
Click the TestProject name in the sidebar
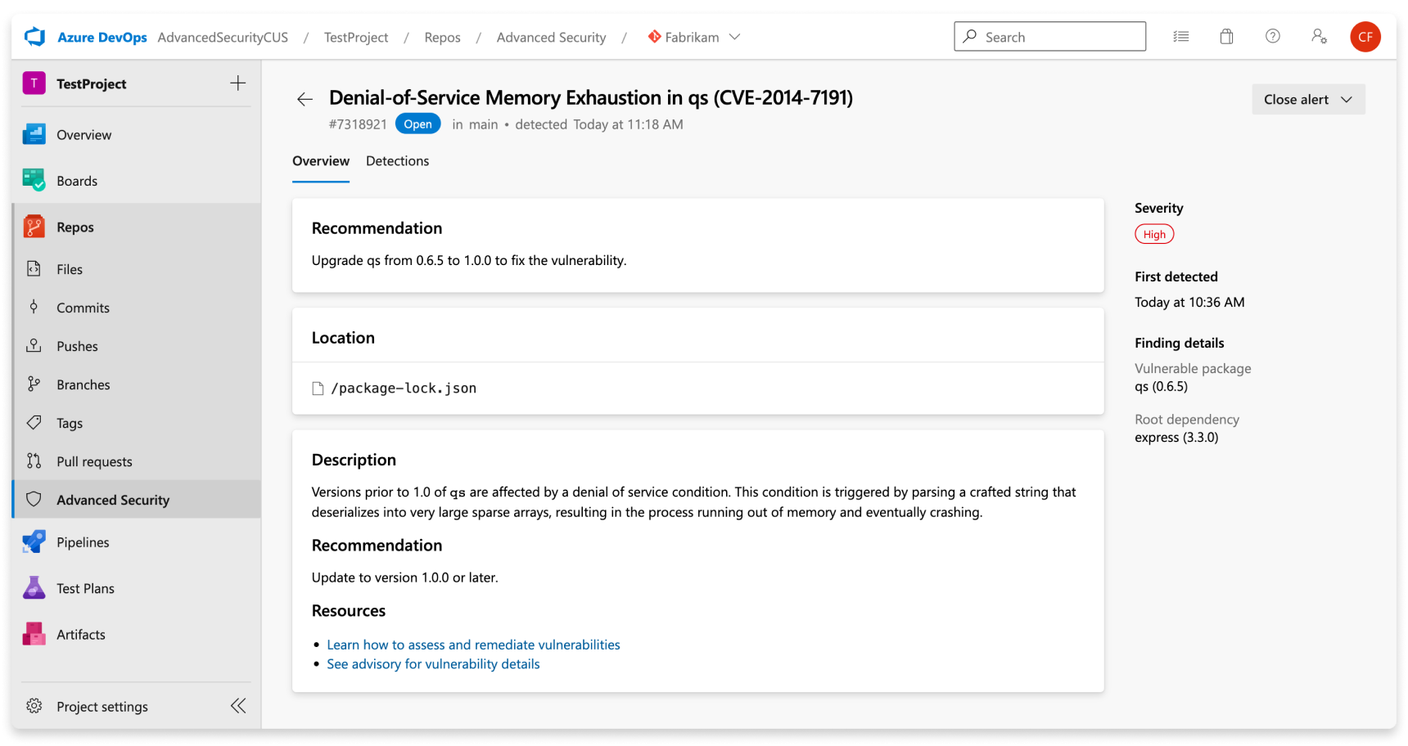pos(92,83)
